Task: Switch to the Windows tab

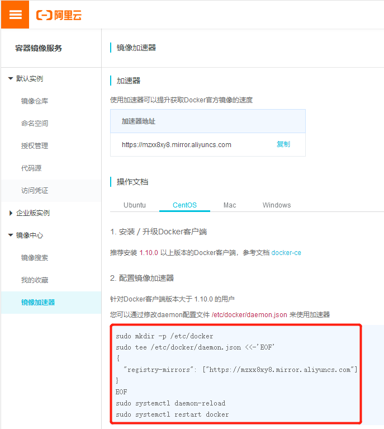Action: (277, 205)
